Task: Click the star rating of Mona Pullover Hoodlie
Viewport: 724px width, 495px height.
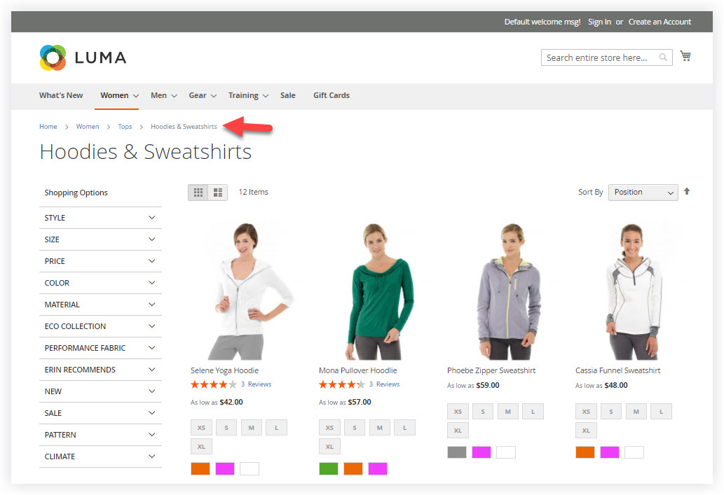Action: click(x=343, y=384)
